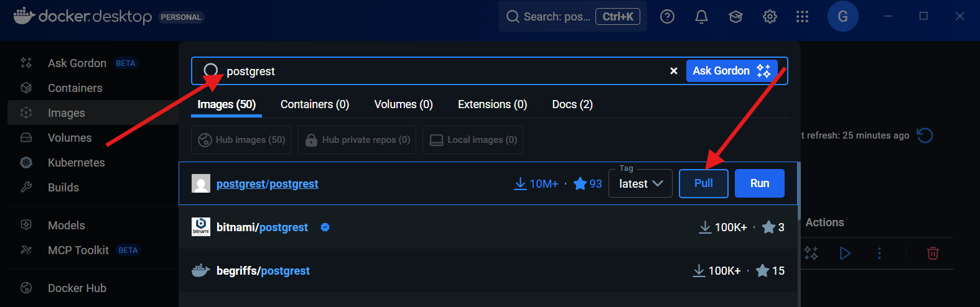Switch to the Docs (2) tab
Viewport: 980px width, 307px height.
pyautogui.click(x=572, y=104)
